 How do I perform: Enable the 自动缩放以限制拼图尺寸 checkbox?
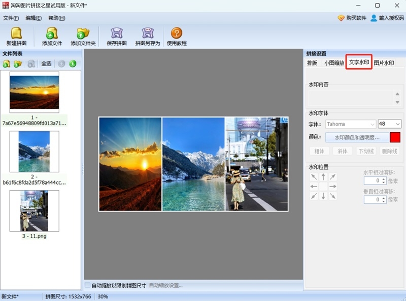(88, 285)
